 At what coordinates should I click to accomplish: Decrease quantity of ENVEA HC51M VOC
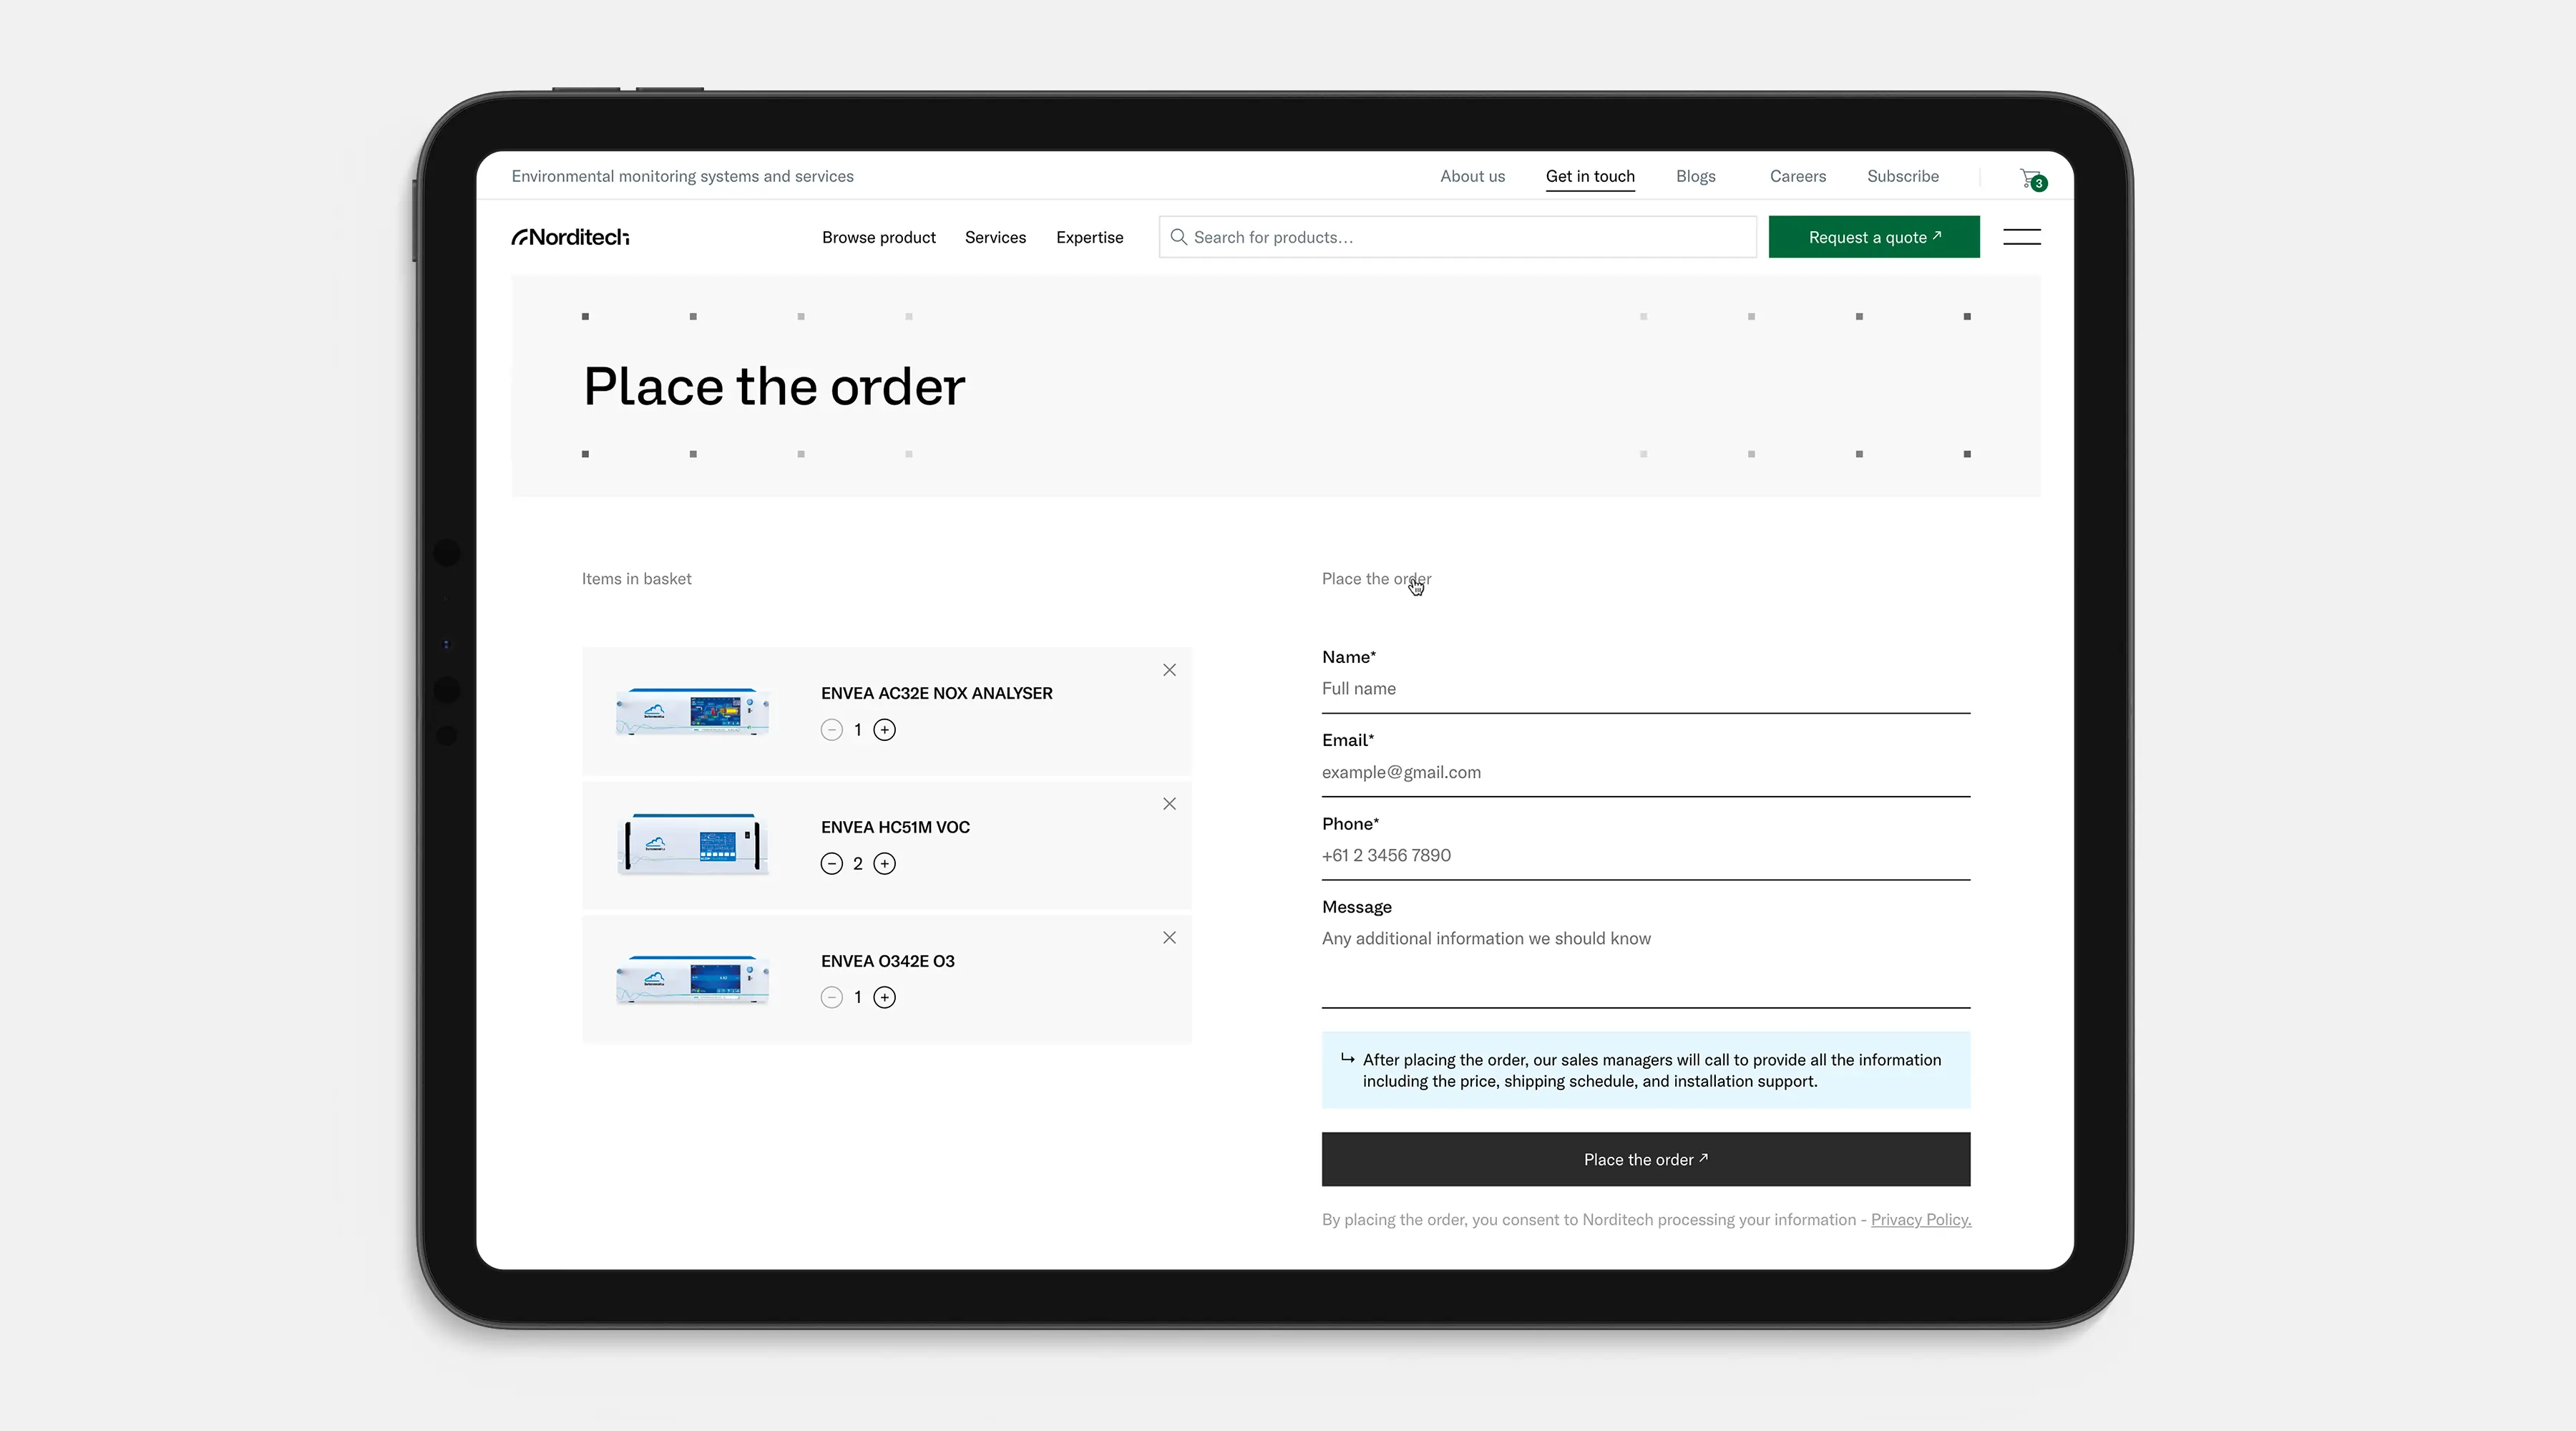tap(831, 863)
